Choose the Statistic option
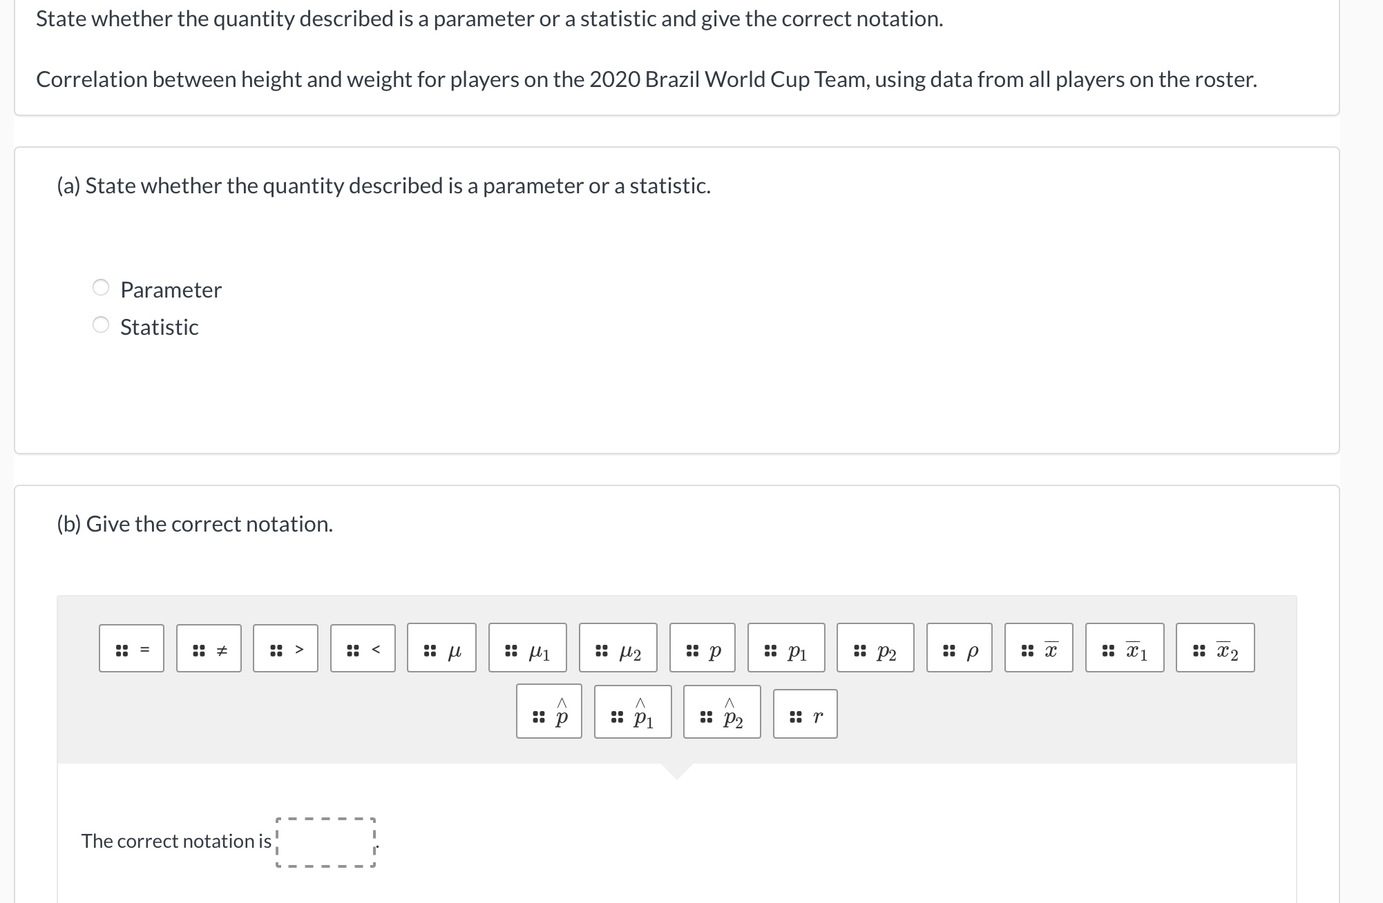The height and width of the screenshot is (903, 1383). 101,325
